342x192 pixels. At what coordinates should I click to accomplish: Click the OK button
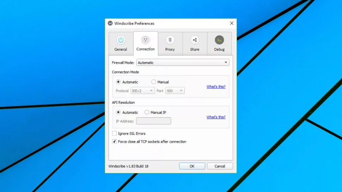click(192, 166)
